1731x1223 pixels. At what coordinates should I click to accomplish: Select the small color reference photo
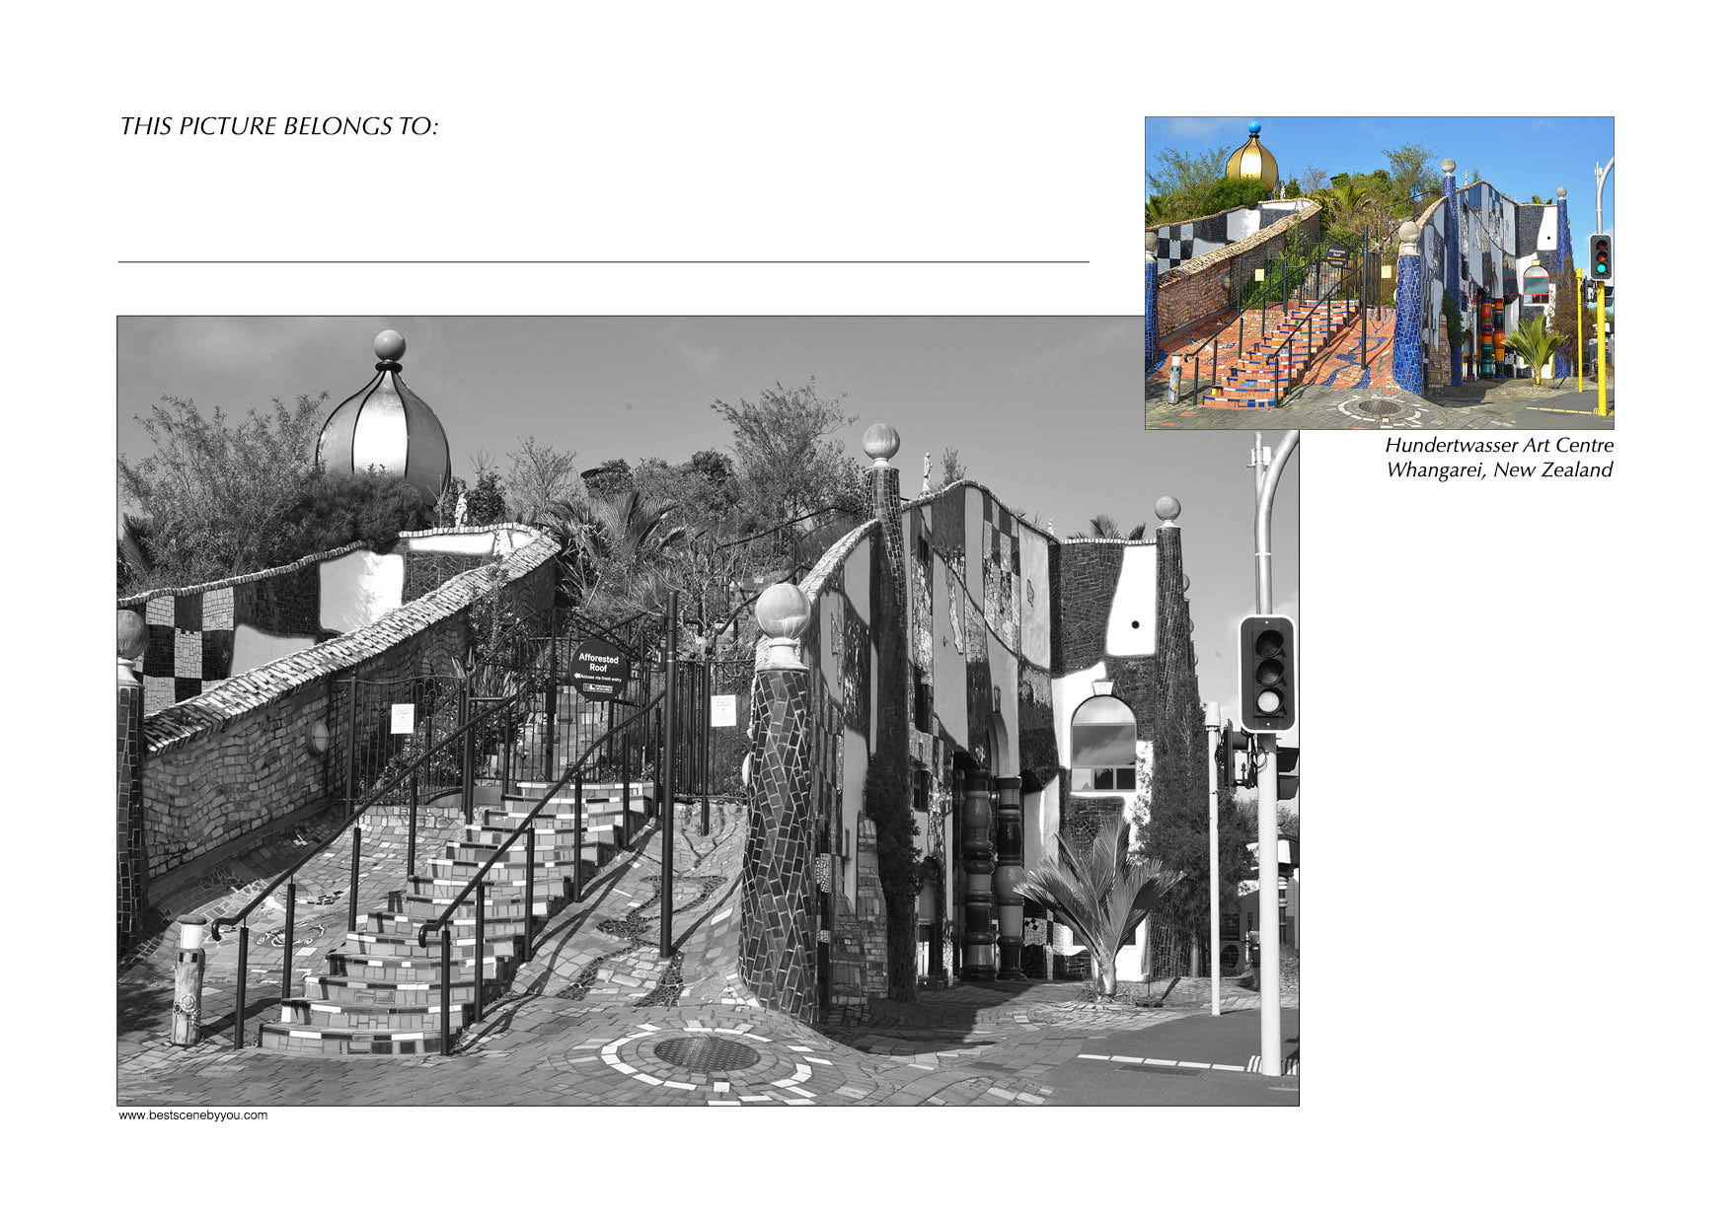pos(1379,273)
